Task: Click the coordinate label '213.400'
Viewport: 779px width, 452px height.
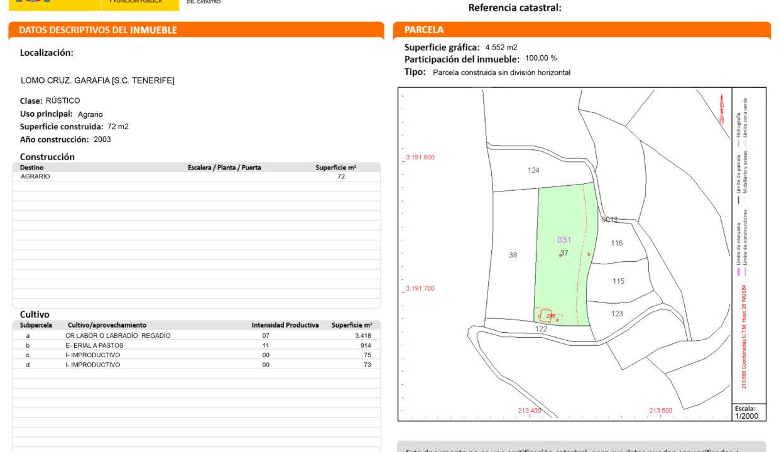Action: (530, 411)
